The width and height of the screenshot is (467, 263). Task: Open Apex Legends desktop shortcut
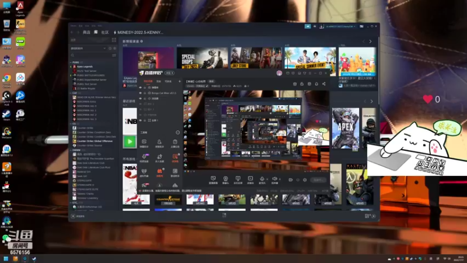pos(20,9)
